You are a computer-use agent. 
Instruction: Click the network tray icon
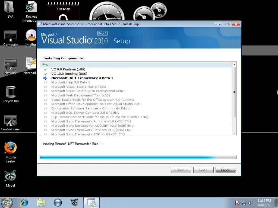pos(244,203)
